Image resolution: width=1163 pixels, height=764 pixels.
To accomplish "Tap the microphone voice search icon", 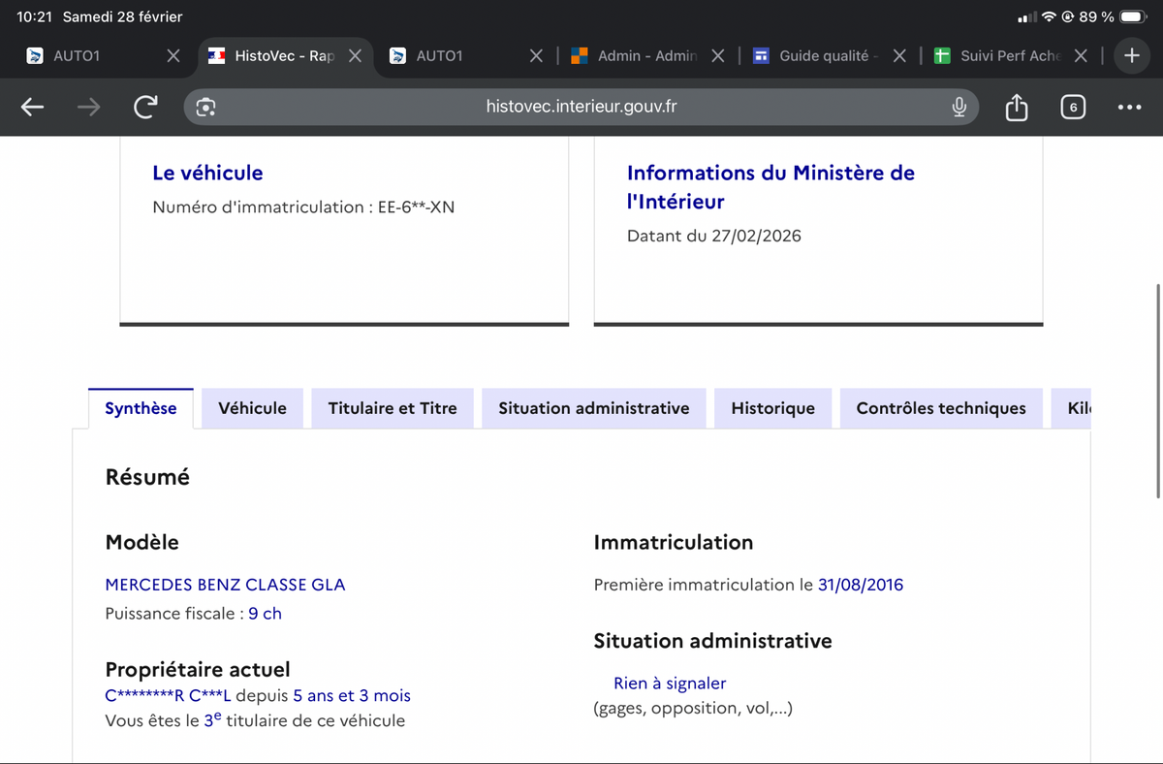I will click(959, 107).
